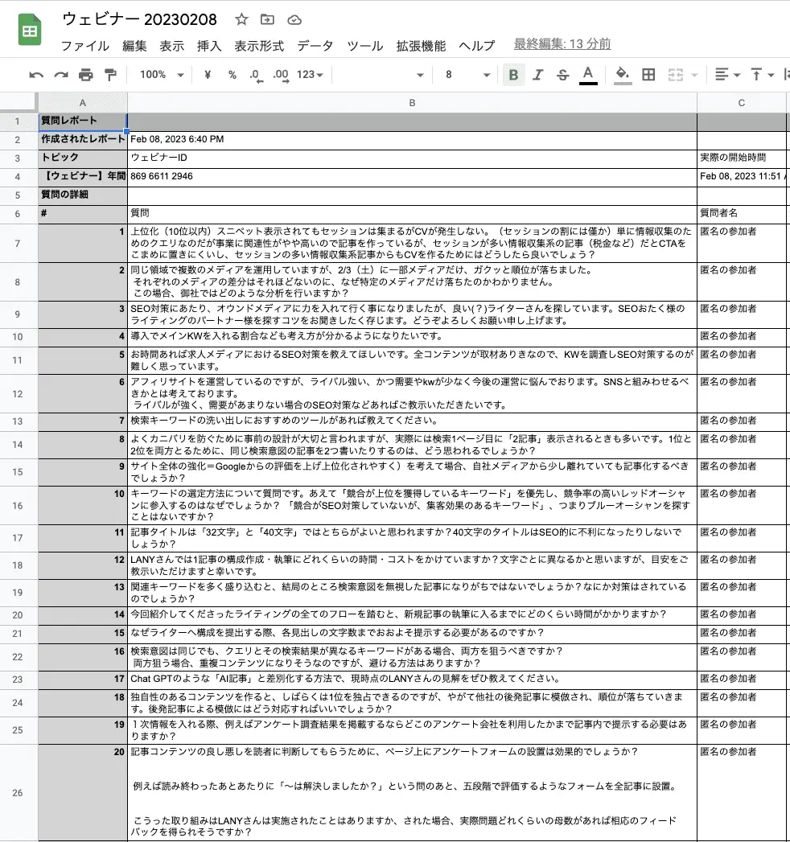The width and height of the screenshot is (790, 842).
Task: Click the undo arrow icon
Action: click(36, 75)
